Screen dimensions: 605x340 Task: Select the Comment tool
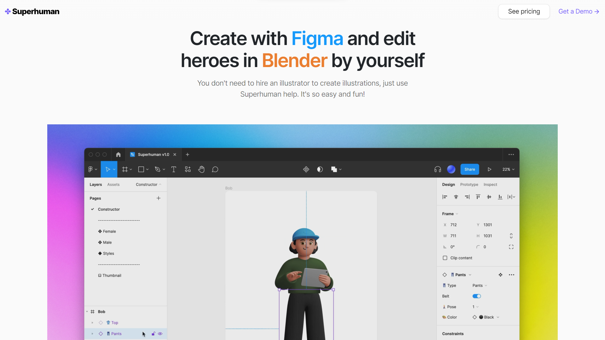pyautogui.click(x=215, y=169)
